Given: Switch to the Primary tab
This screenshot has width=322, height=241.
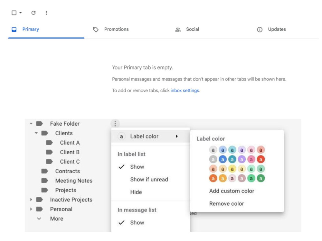Looking at the screenshot, I should coord(46,29).
